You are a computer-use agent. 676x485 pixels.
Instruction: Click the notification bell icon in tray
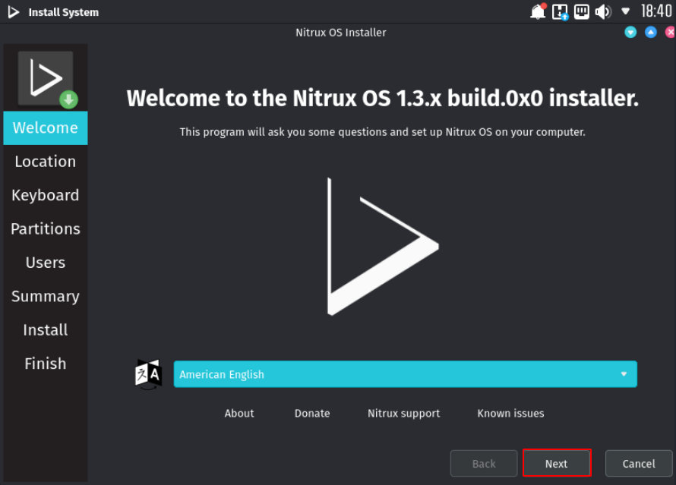538,11
